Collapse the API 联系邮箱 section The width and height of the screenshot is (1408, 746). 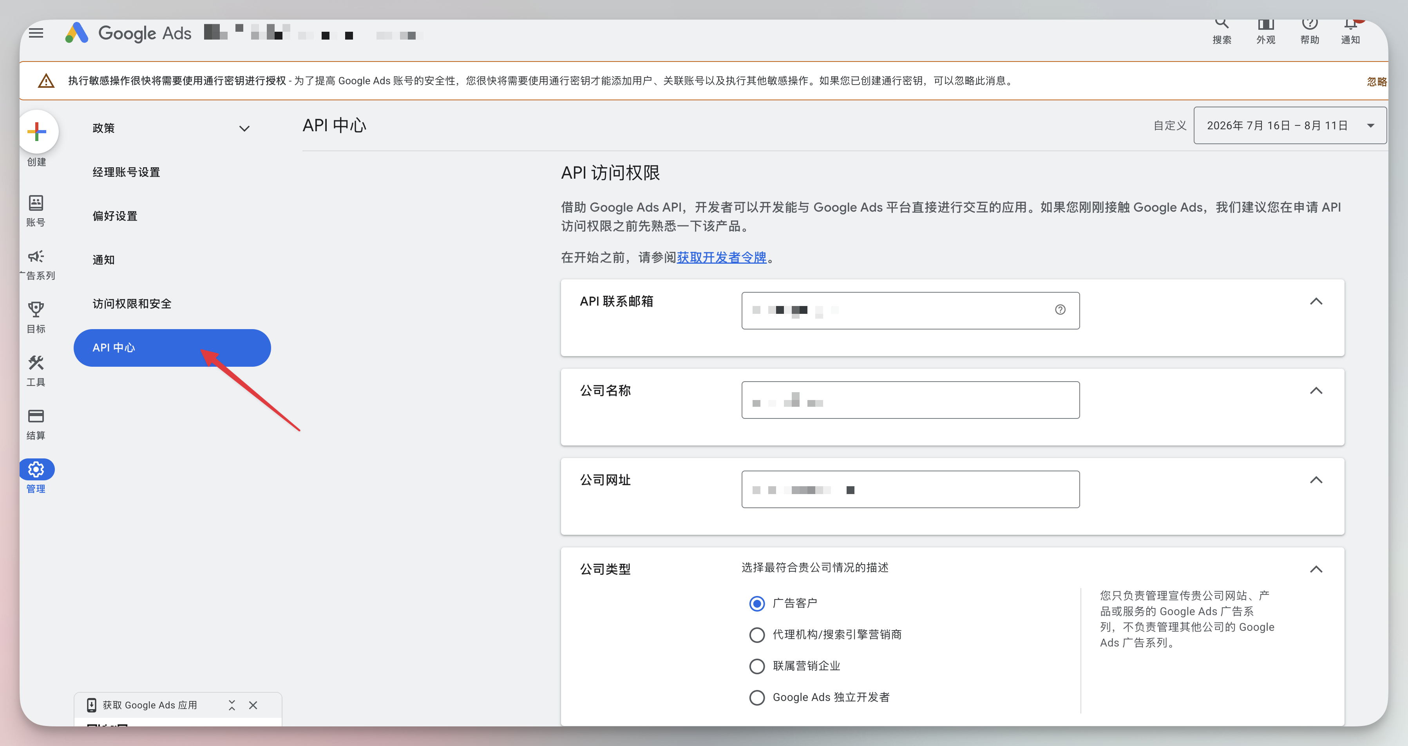pos(1316,301)
